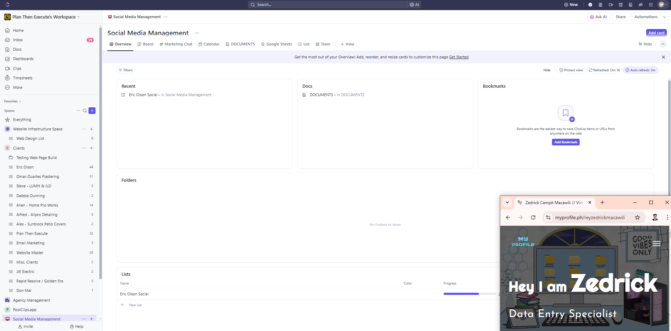Click the Refreshed: Oct 18 button

[x=604, y=70]
